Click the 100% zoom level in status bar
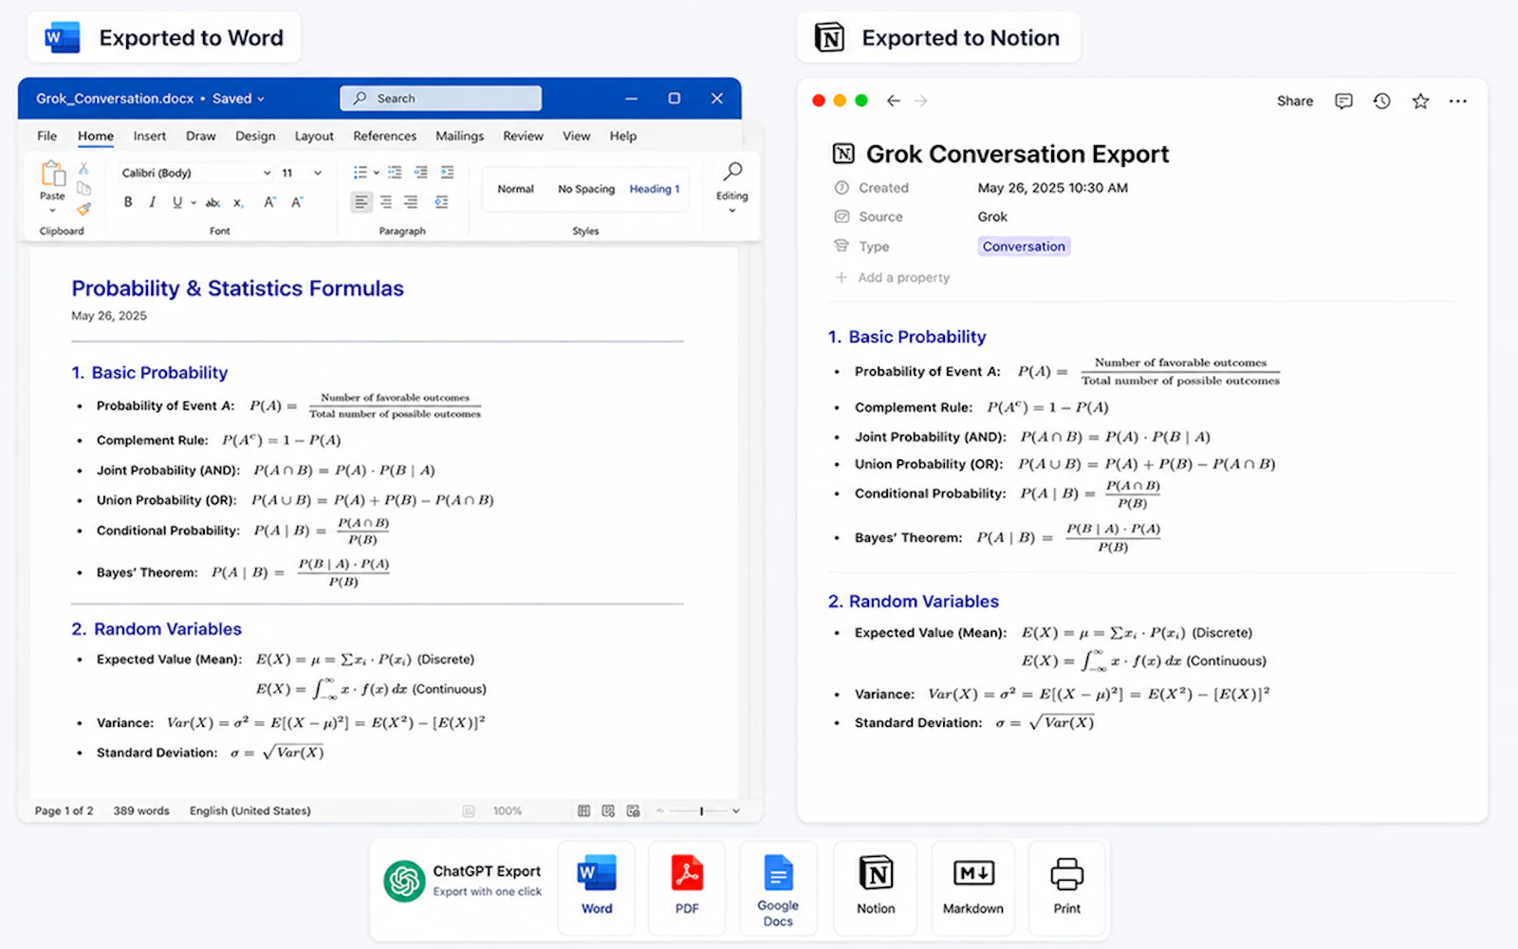Viewport: 1518px width, 949px height. pos(507,811)
